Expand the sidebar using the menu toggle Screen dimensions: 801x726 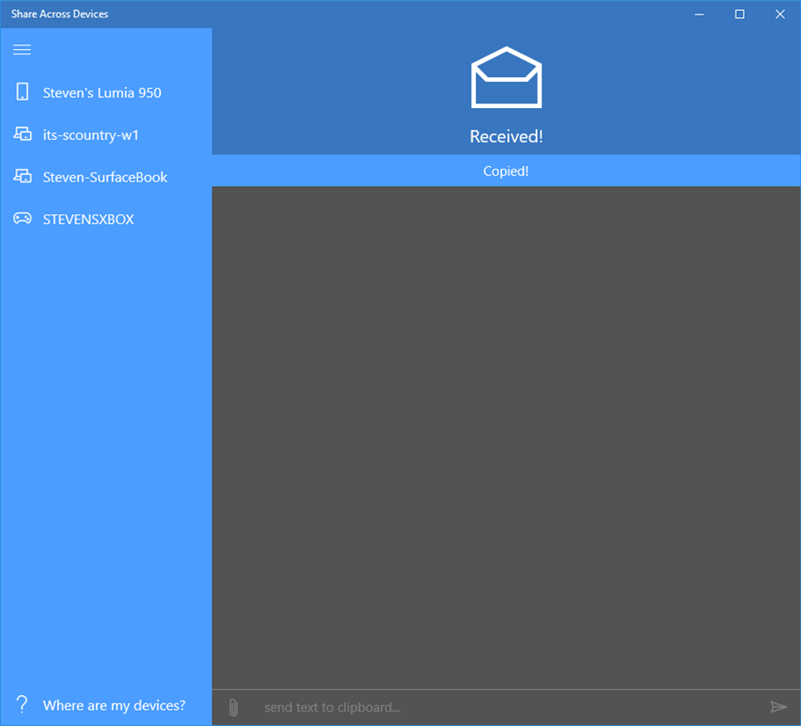(22, 50)
